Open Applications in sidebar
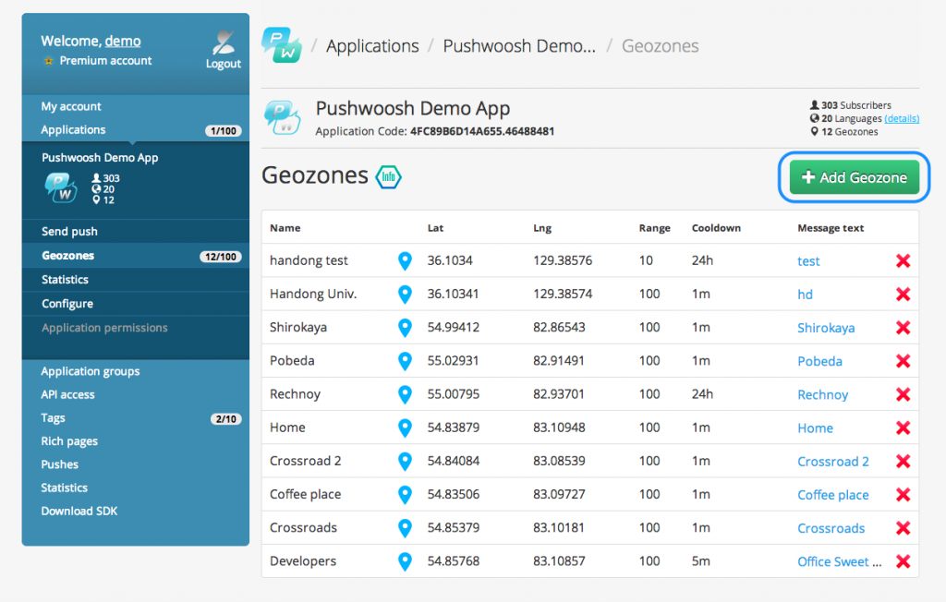The width and height of the screenshot is (946, 602). [x=73, y=129]
